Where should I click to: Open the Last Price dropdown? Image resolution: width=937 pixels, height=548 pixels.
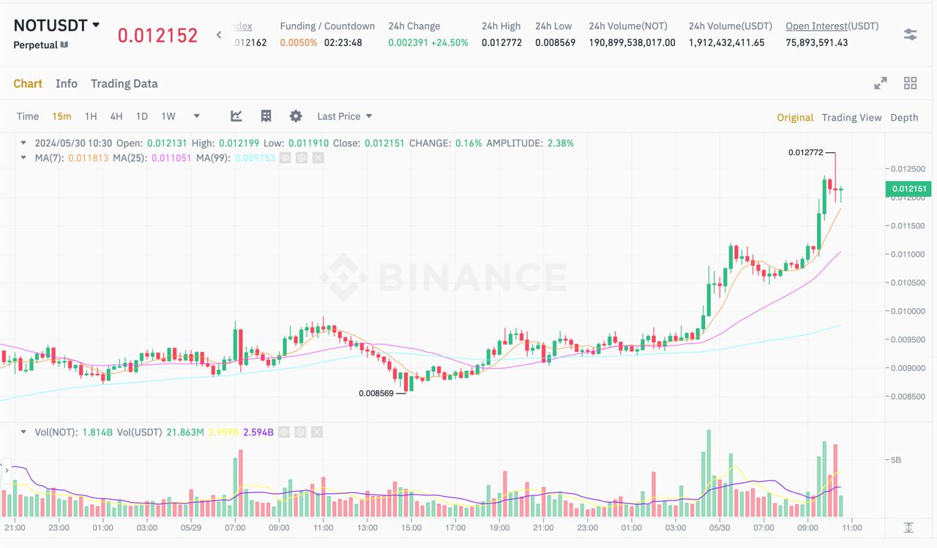345,116
